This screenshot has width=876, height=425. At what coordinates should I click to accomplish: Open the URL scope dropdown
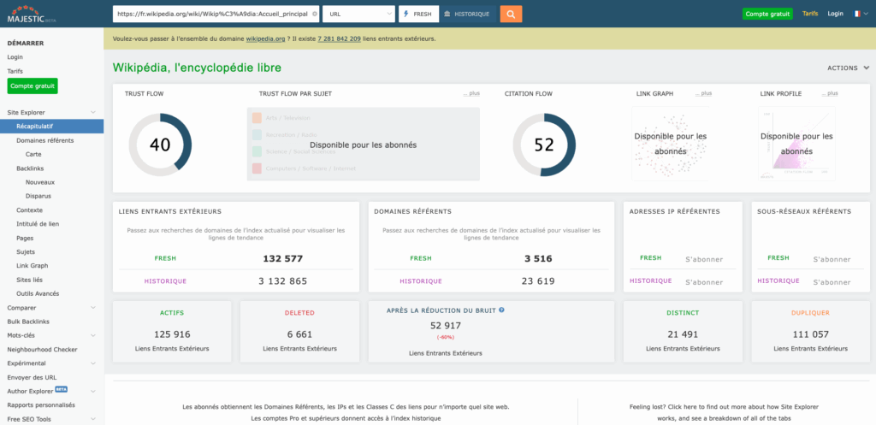click(358, 14)
